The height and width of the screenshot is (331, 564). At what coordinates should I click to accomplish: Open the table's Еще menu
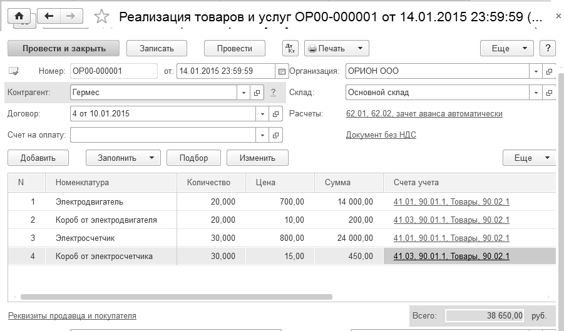(x=529, y=158)
